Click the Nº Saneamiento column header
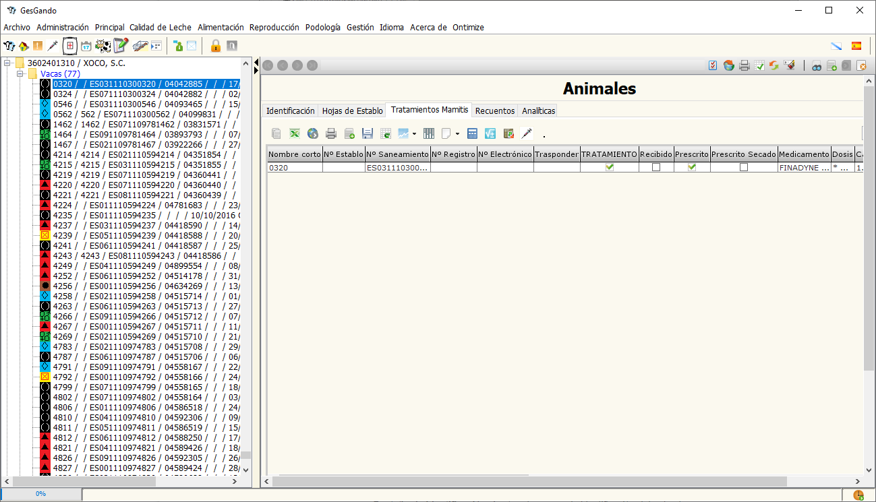This screenshot has height=502, width=876. 398,154
